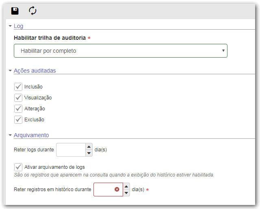Viewport: 260px width, 209px height.
Task: Click the Inclusão label text
Action: [33, 87]
